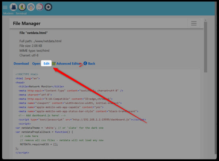Click the Charset utf-8 line
219x161 pixels.
(x=29, y=55)
